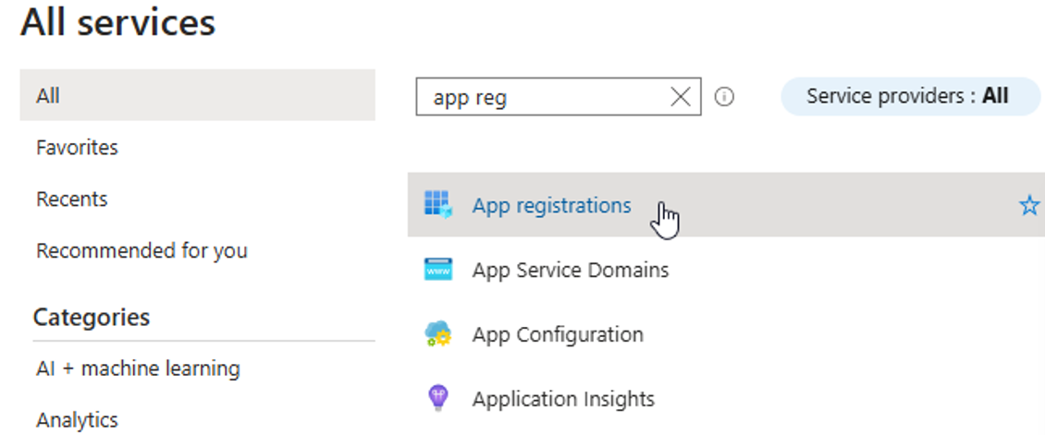Click the App Configuration cloud gear icon
Screen dimensions: 1045x435
coord(437,334)
